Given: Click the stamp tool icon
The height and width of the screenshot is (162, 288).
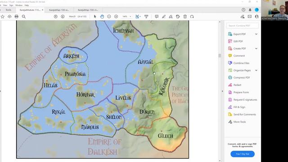Looking at the screenshot, I should point(178,17).
